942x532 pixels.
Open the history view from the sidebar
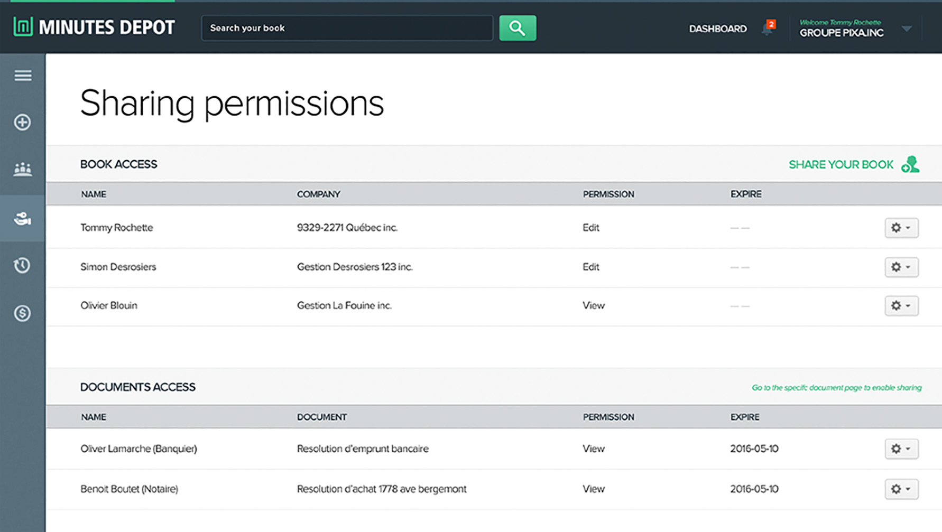click(x=22, y=266)
